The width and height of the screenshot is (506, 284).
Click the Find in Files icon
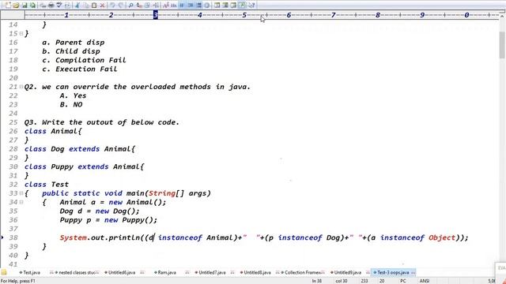(147, 6)
